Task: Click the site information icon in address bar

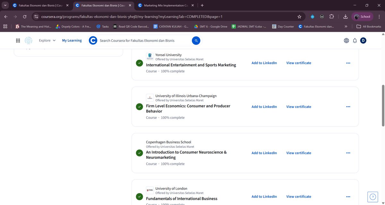Action: [x=36, y=17]
